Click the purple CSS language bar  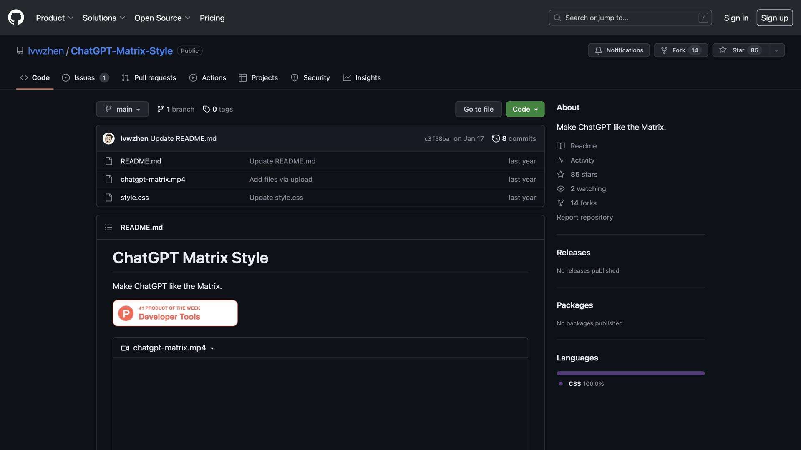(x=630, y=373)
